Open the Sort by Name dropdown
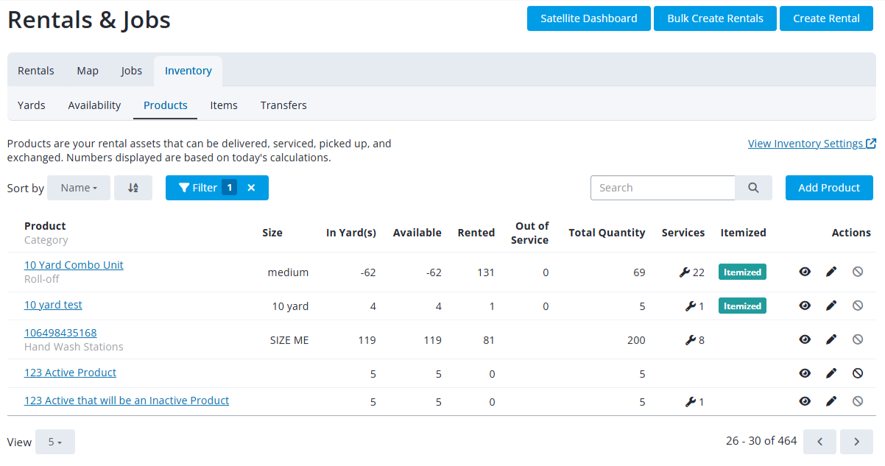The height and width of the screenshot is (466, 885). click(79, 188)
